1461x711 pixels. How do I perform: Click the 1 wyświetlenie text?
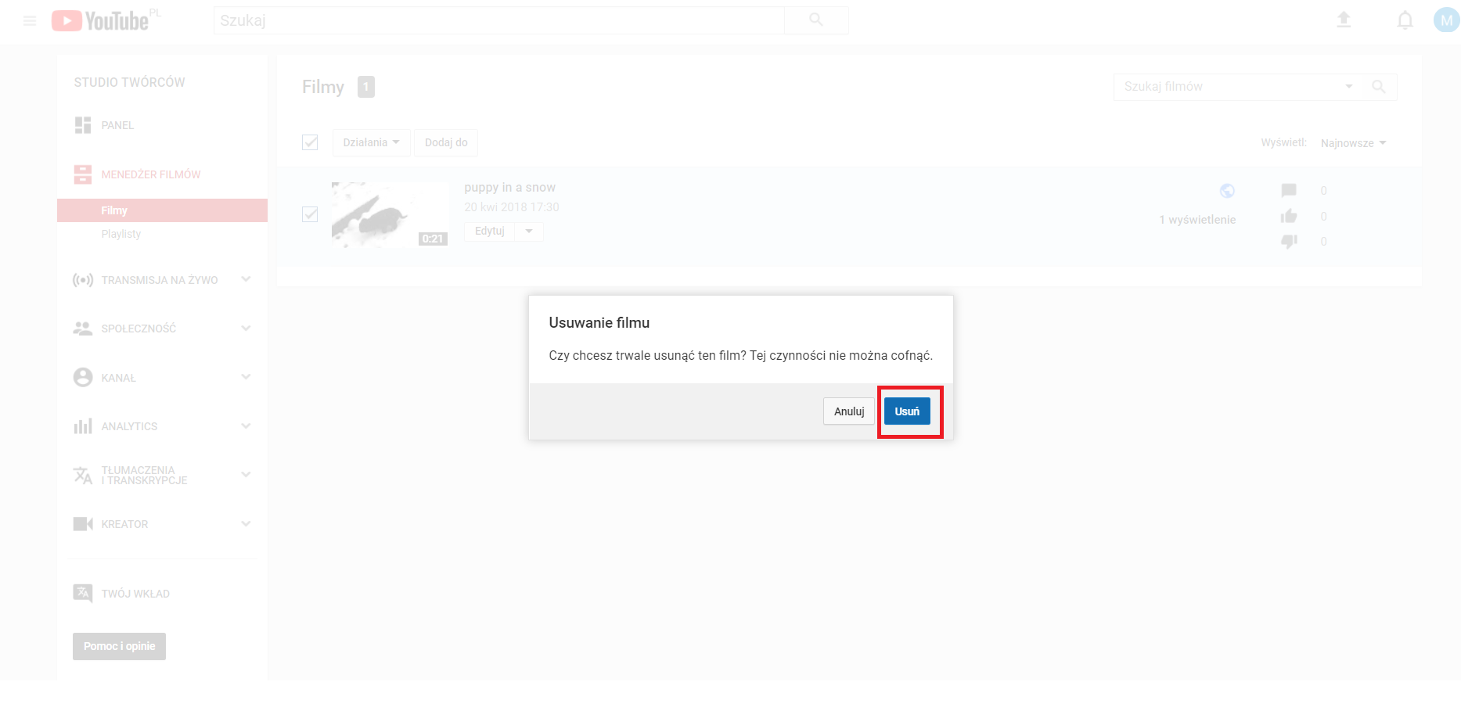point(1197,220)
